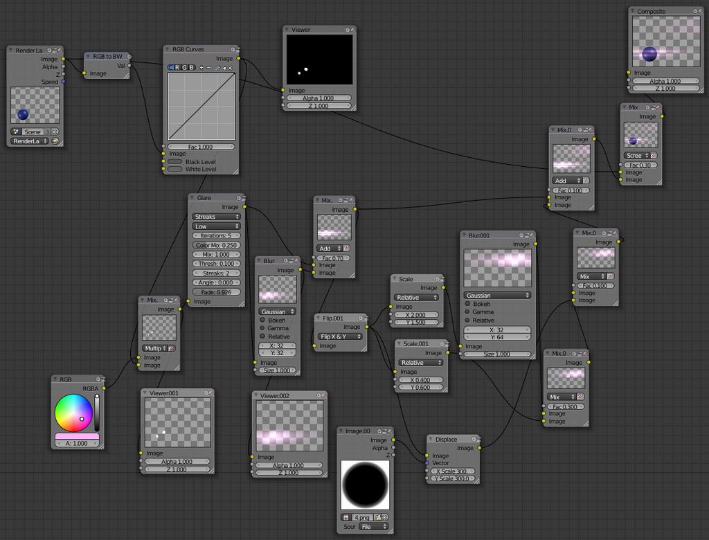Collapse the Glare node with its triangle
Viewport: 709px width, 540px height.
click(192, 197)
